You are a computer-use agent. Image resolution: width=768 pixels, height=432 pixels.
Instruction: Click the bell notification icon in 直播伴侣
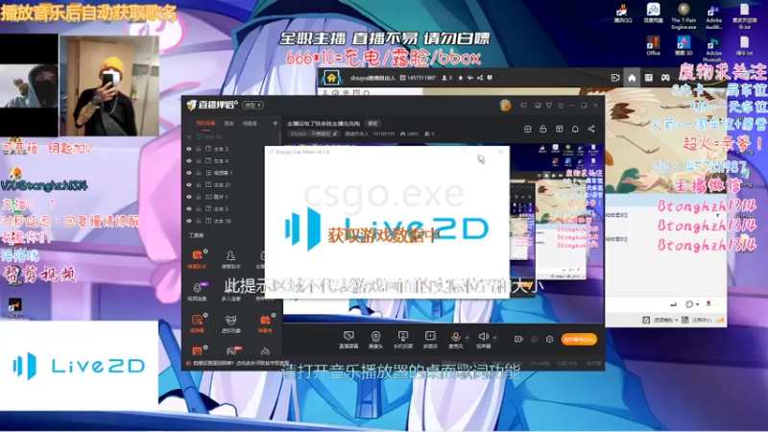[575, 129]
